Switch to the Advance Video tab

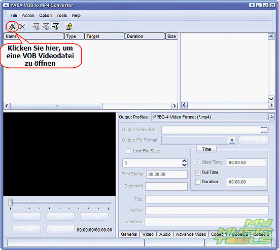(191, 234)
